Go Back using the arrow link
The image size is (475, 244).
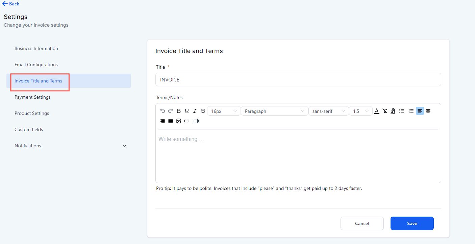(10, 4)
